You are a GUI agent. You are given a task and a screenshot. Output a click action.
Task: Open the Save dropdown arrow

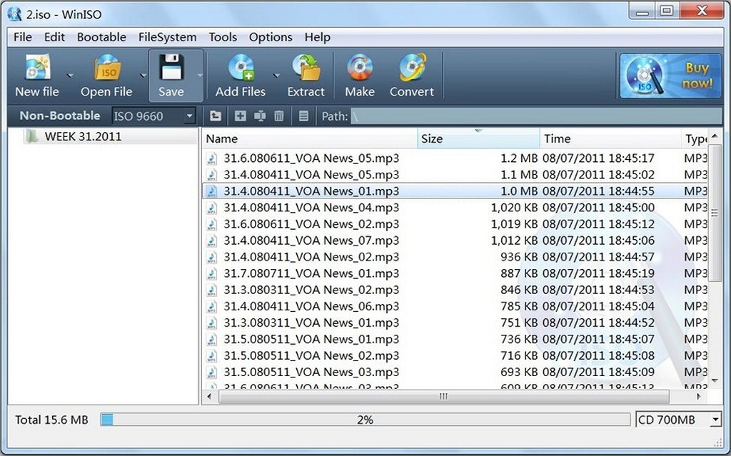(200, 75)
